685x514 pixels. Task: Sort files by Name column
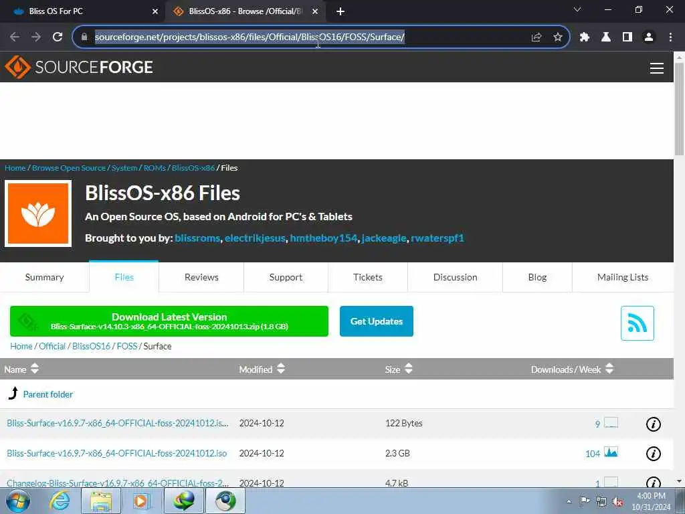(x=22, y=369)
